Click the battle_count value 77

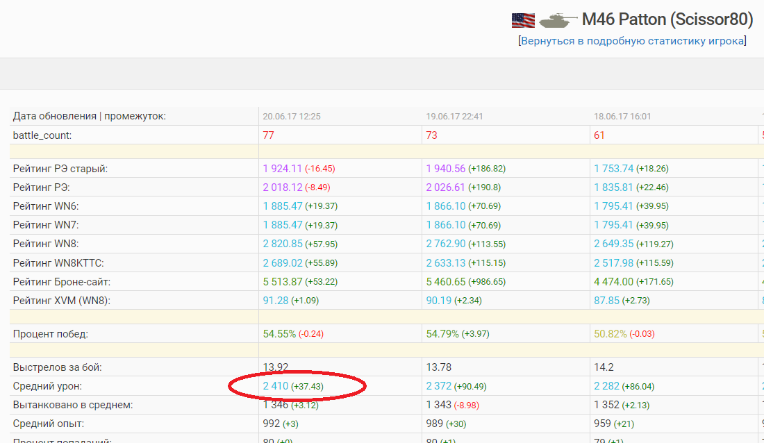coord(269,135)
